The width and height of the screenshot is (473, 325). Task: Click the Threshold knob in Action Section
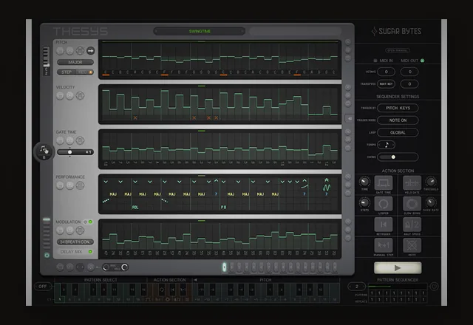(x=430, y=182)
